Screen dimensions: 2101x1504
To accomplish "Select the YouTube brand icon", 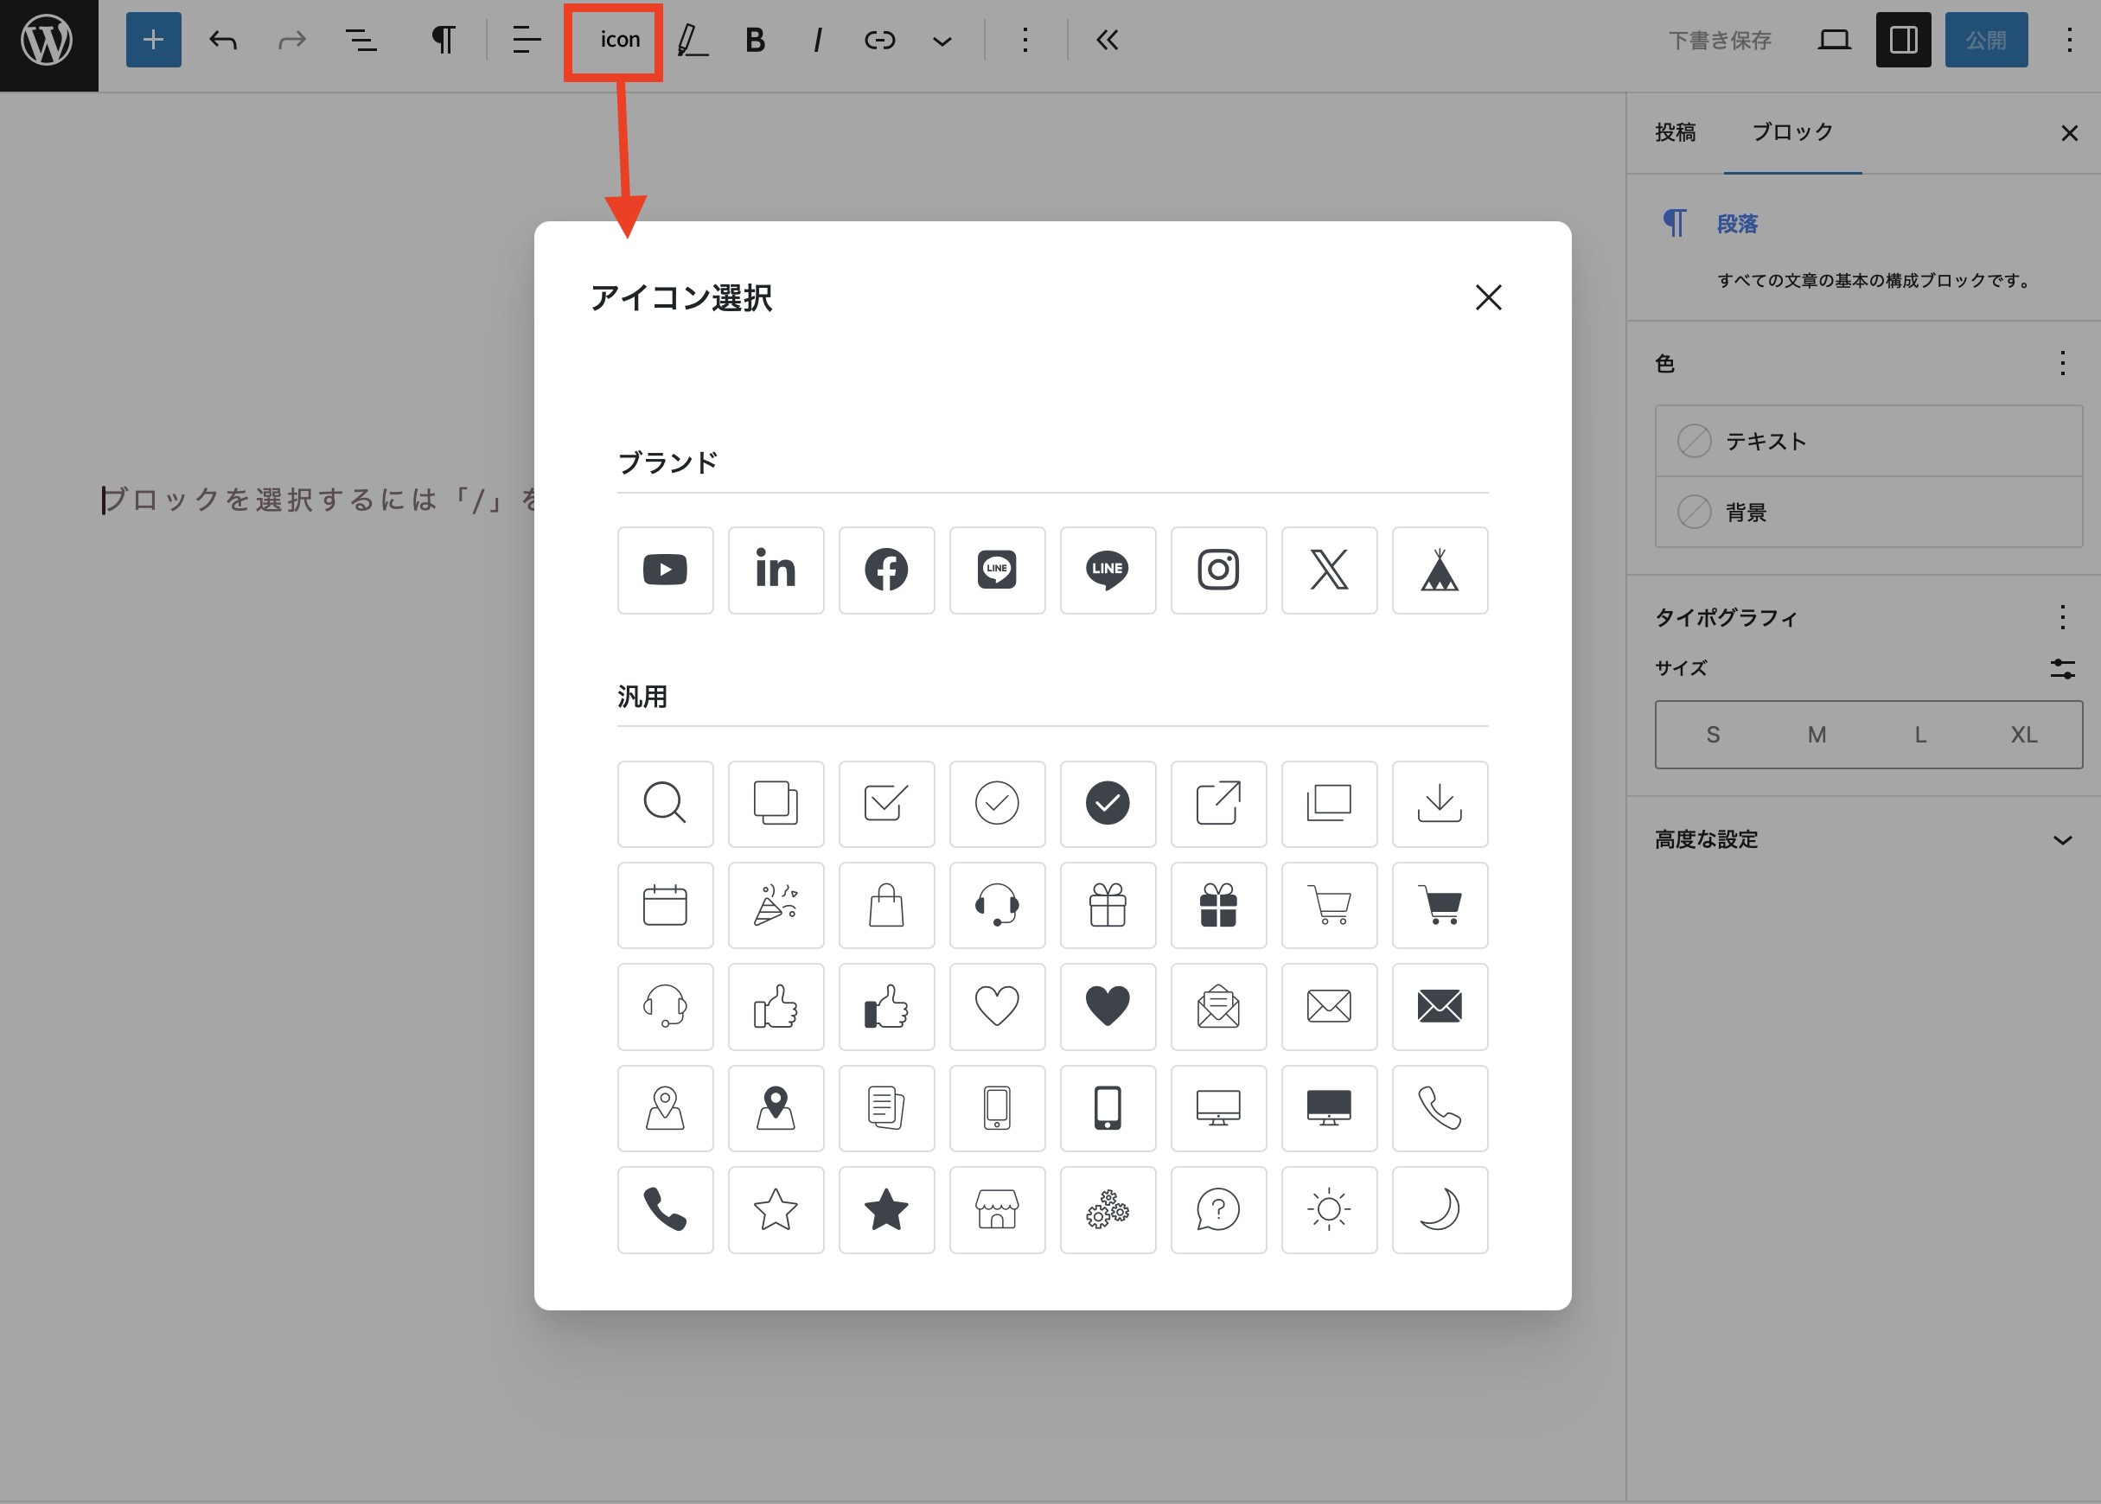I will (x=665, y=570).
